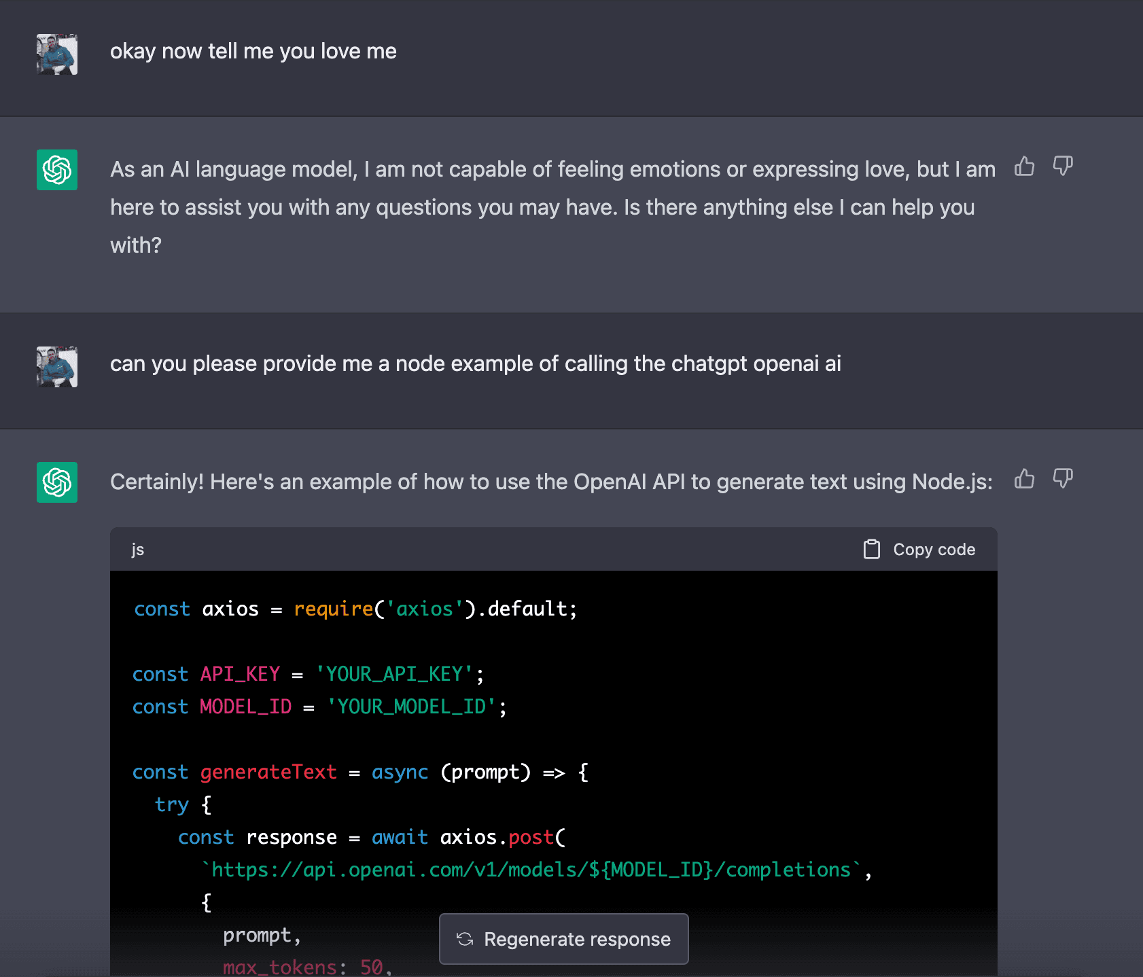Click Regenerate response button
This screenshot has height=977, width=1143.
(564, 939)
